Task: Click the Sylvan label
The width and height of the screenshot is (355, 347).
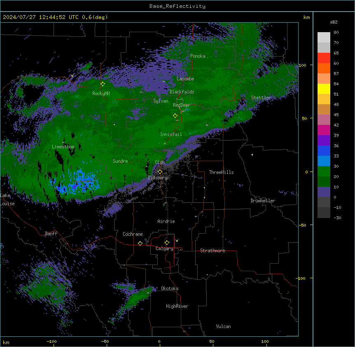Action: 161,101
